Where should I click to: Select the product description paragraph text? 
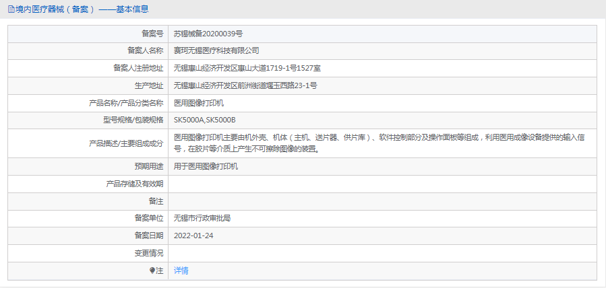click(379, 143)
